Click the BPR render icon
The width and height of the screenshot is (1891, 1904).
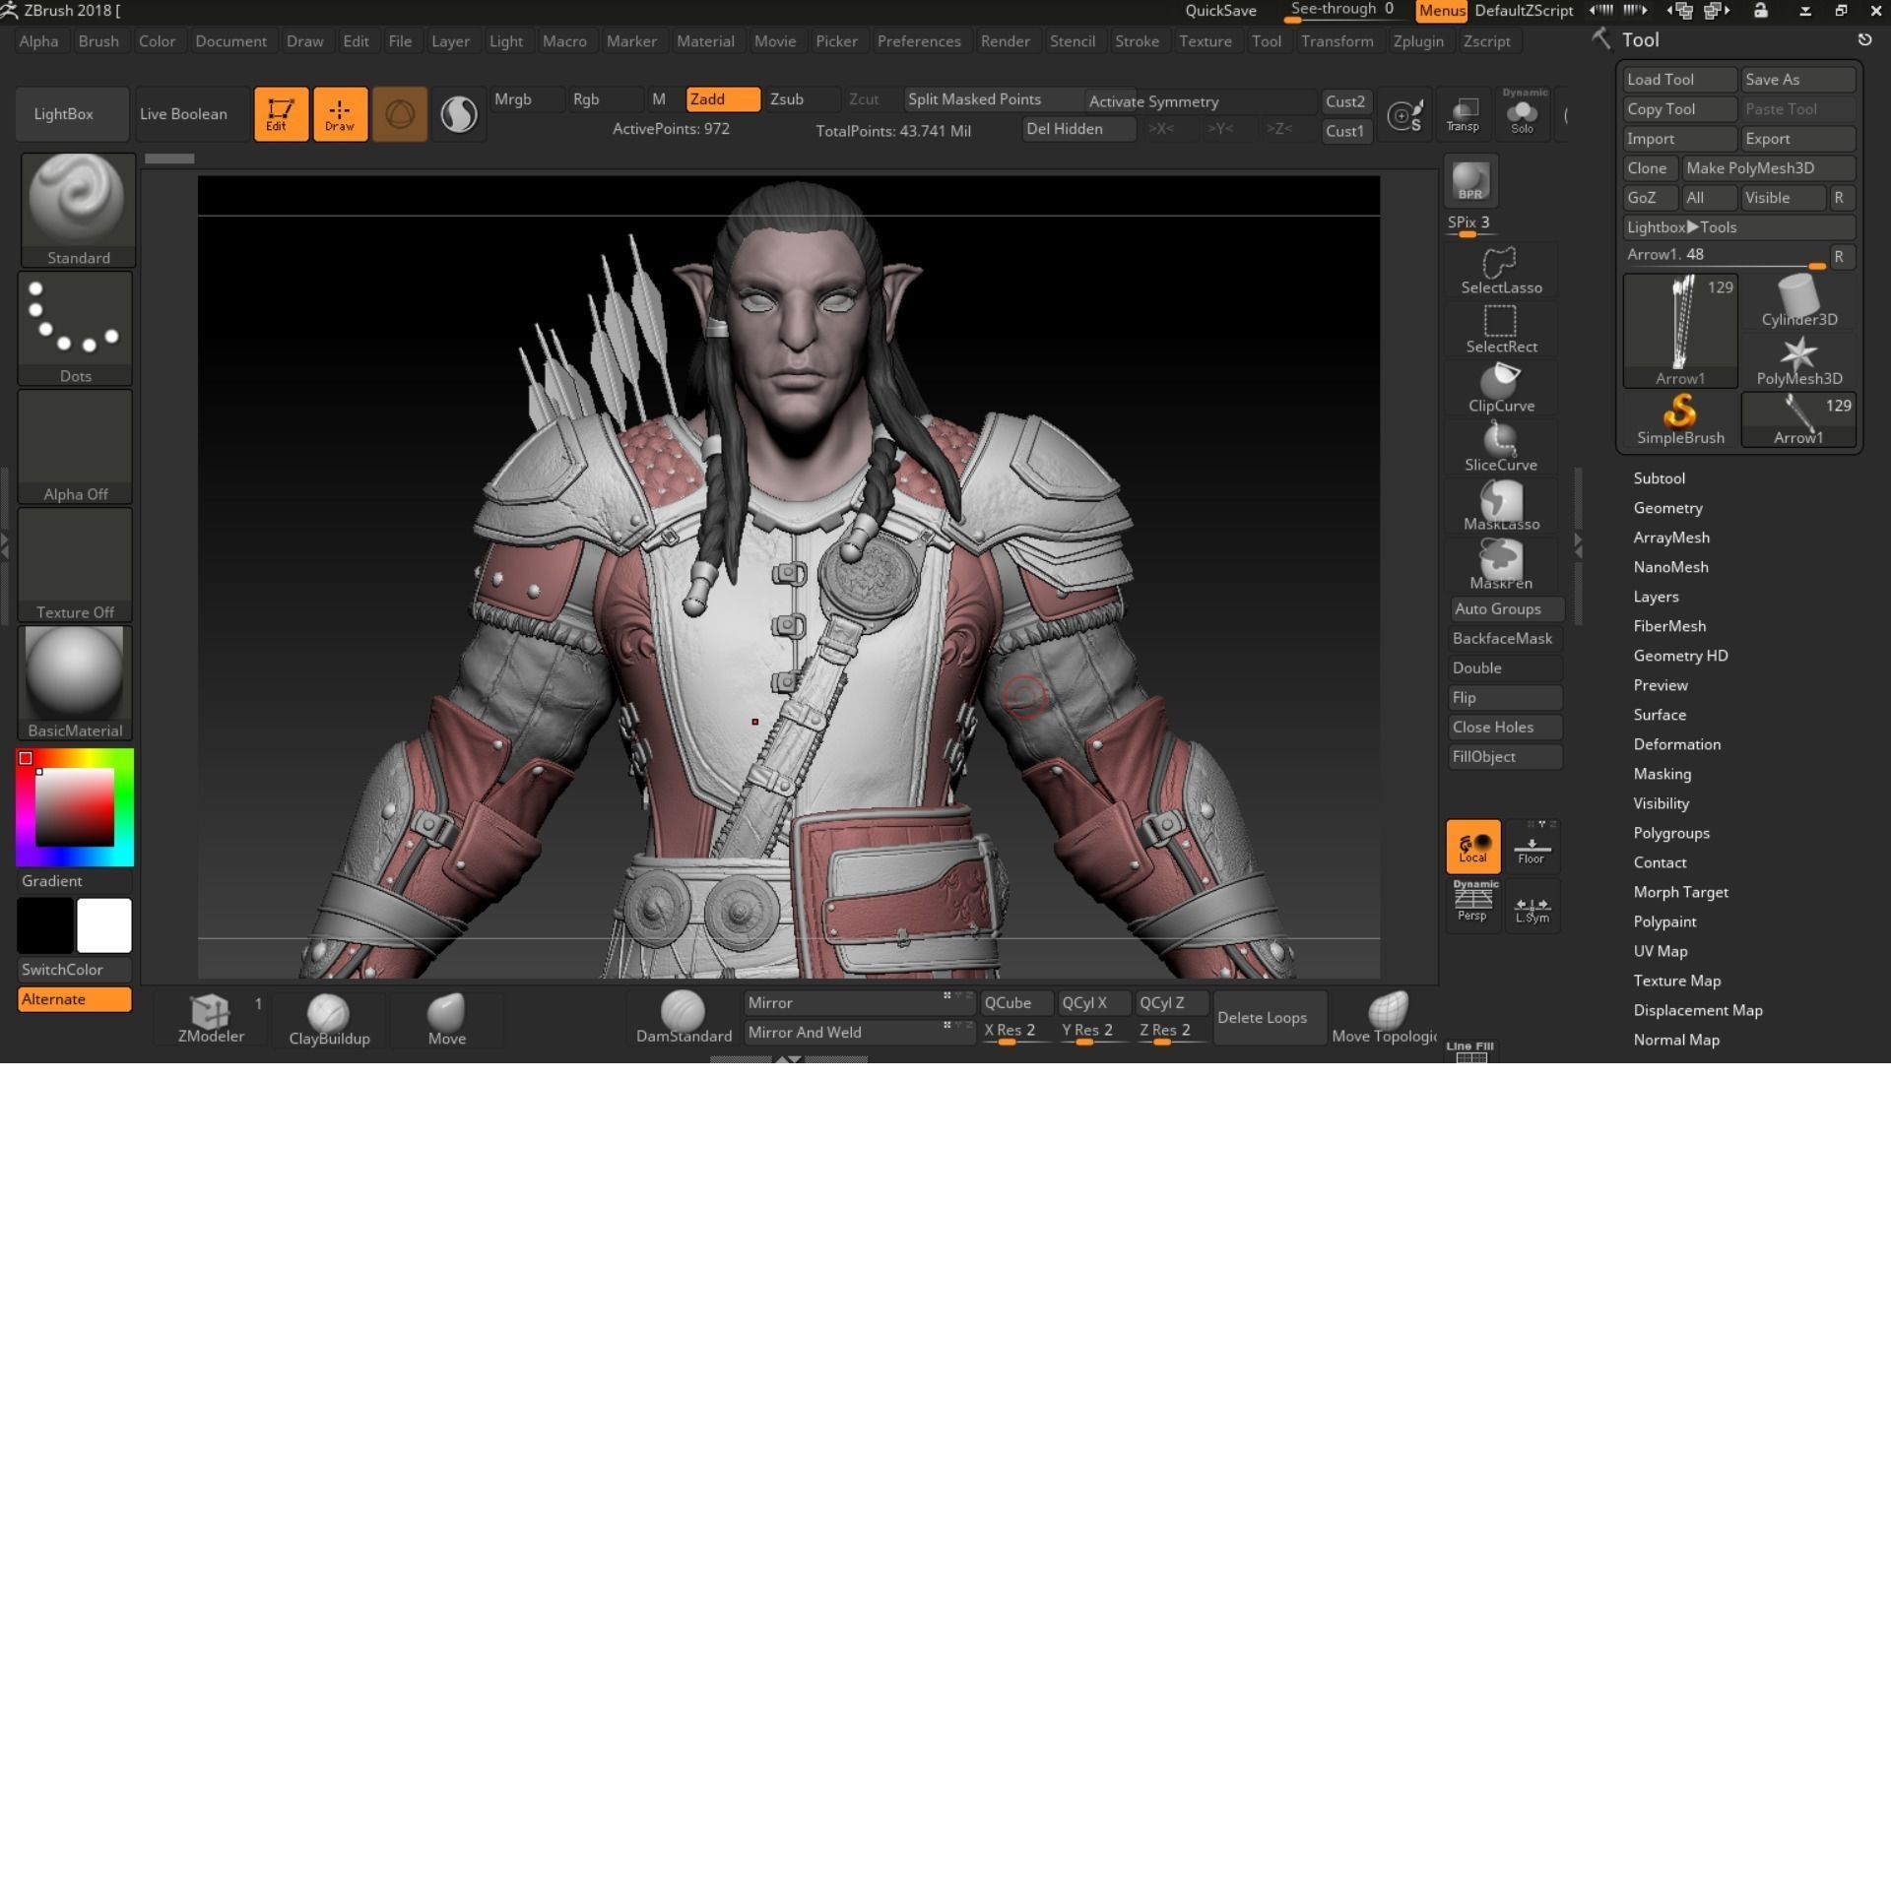[x=1470, y=181]
